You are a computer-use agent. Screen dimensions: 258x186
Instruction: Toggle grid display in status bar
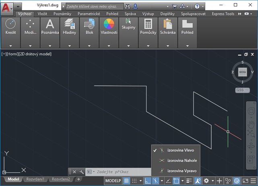[x=126, y=181]
